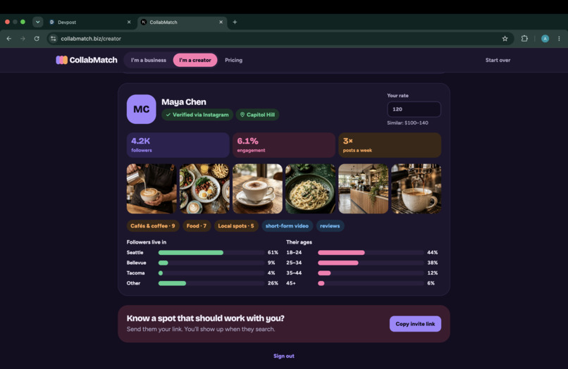
Task: Open the Chrome profile avatar
Action: click(x=545, y=39)
